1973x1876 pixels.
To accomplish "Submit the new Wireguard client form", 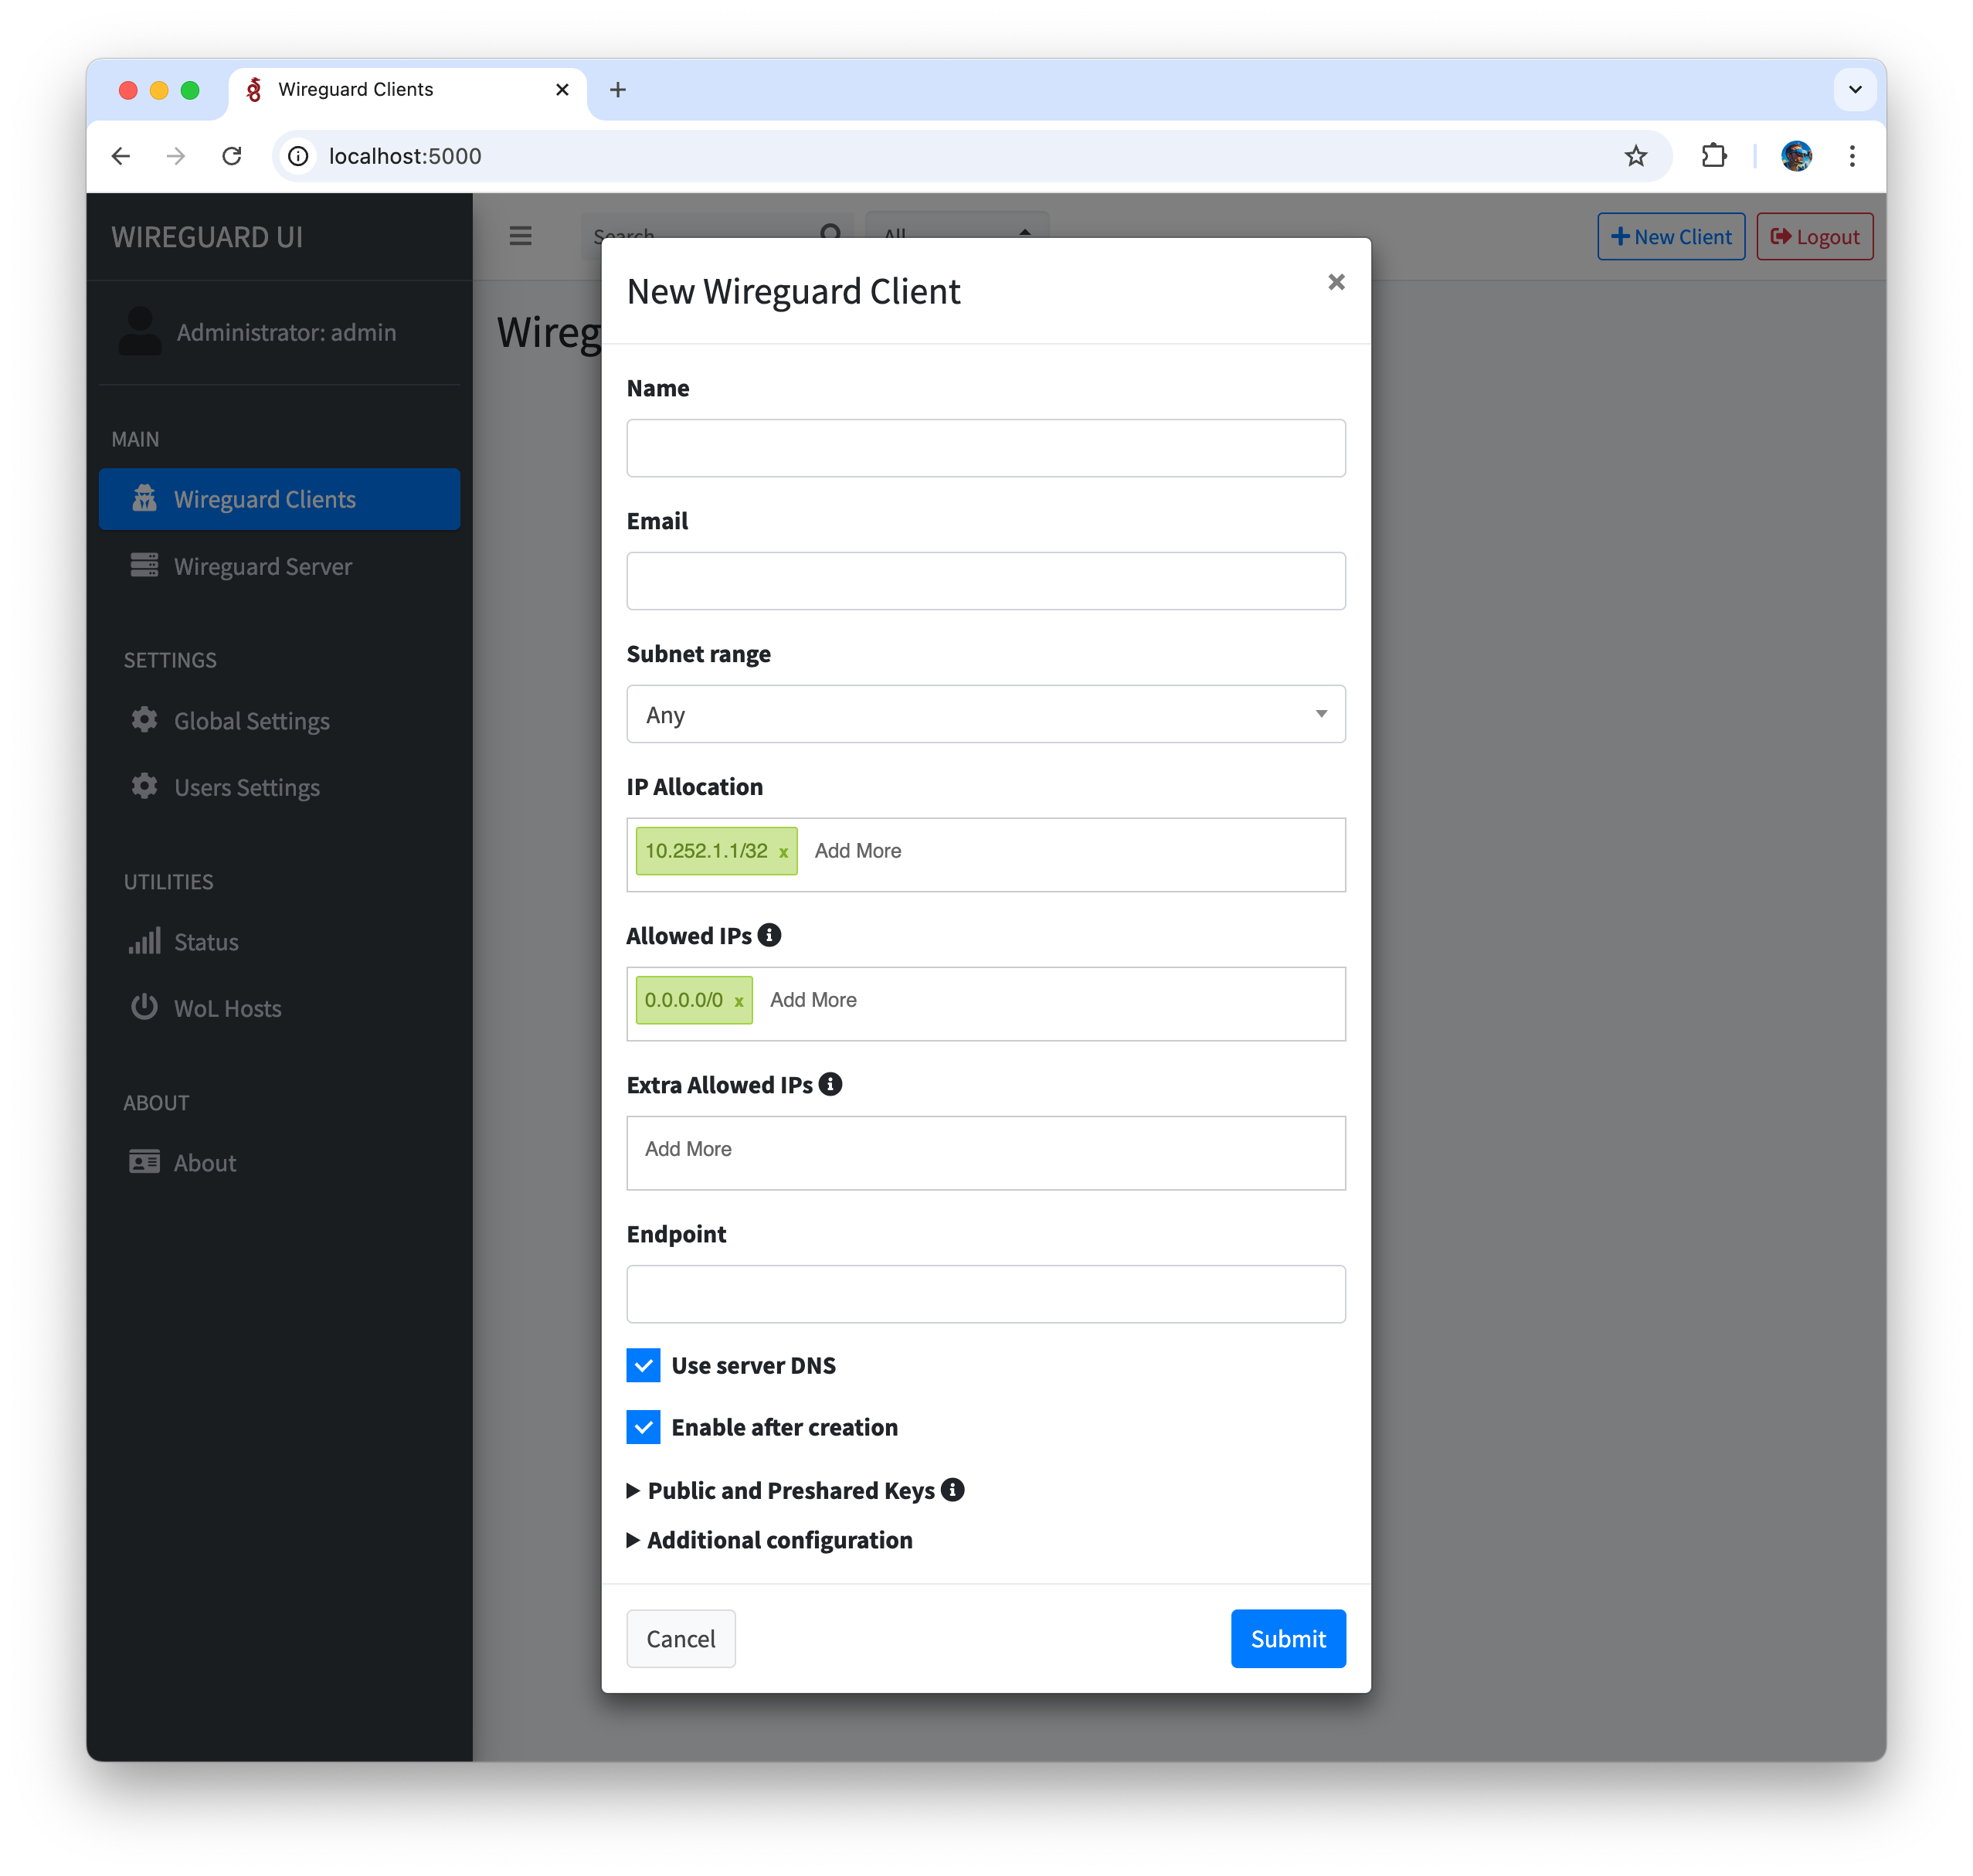I will pyautogui.click(x=1288, y=1638).
